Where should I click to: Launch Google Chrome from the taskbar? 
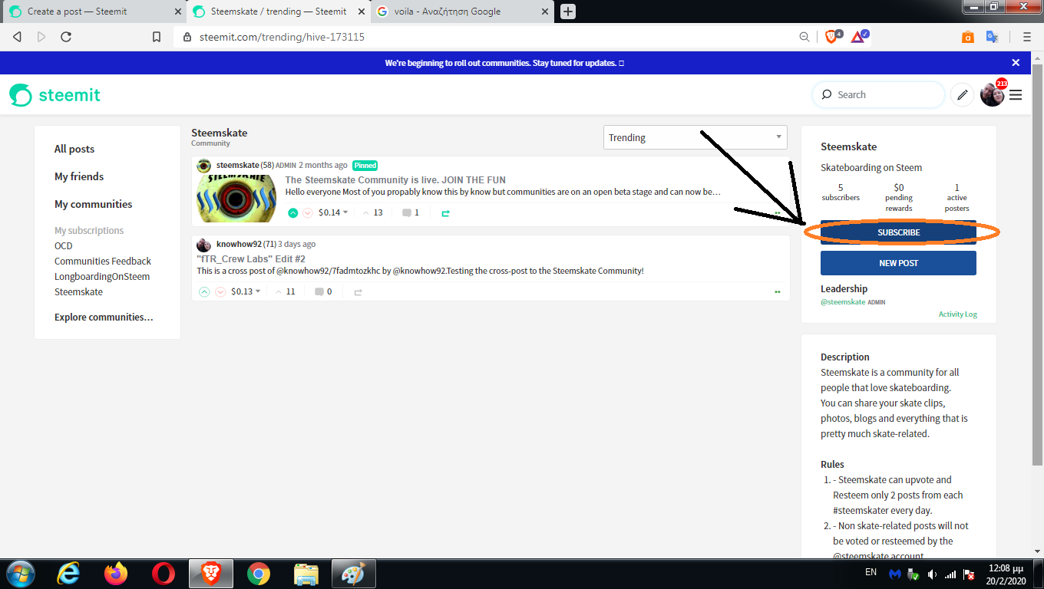[259, 574]
